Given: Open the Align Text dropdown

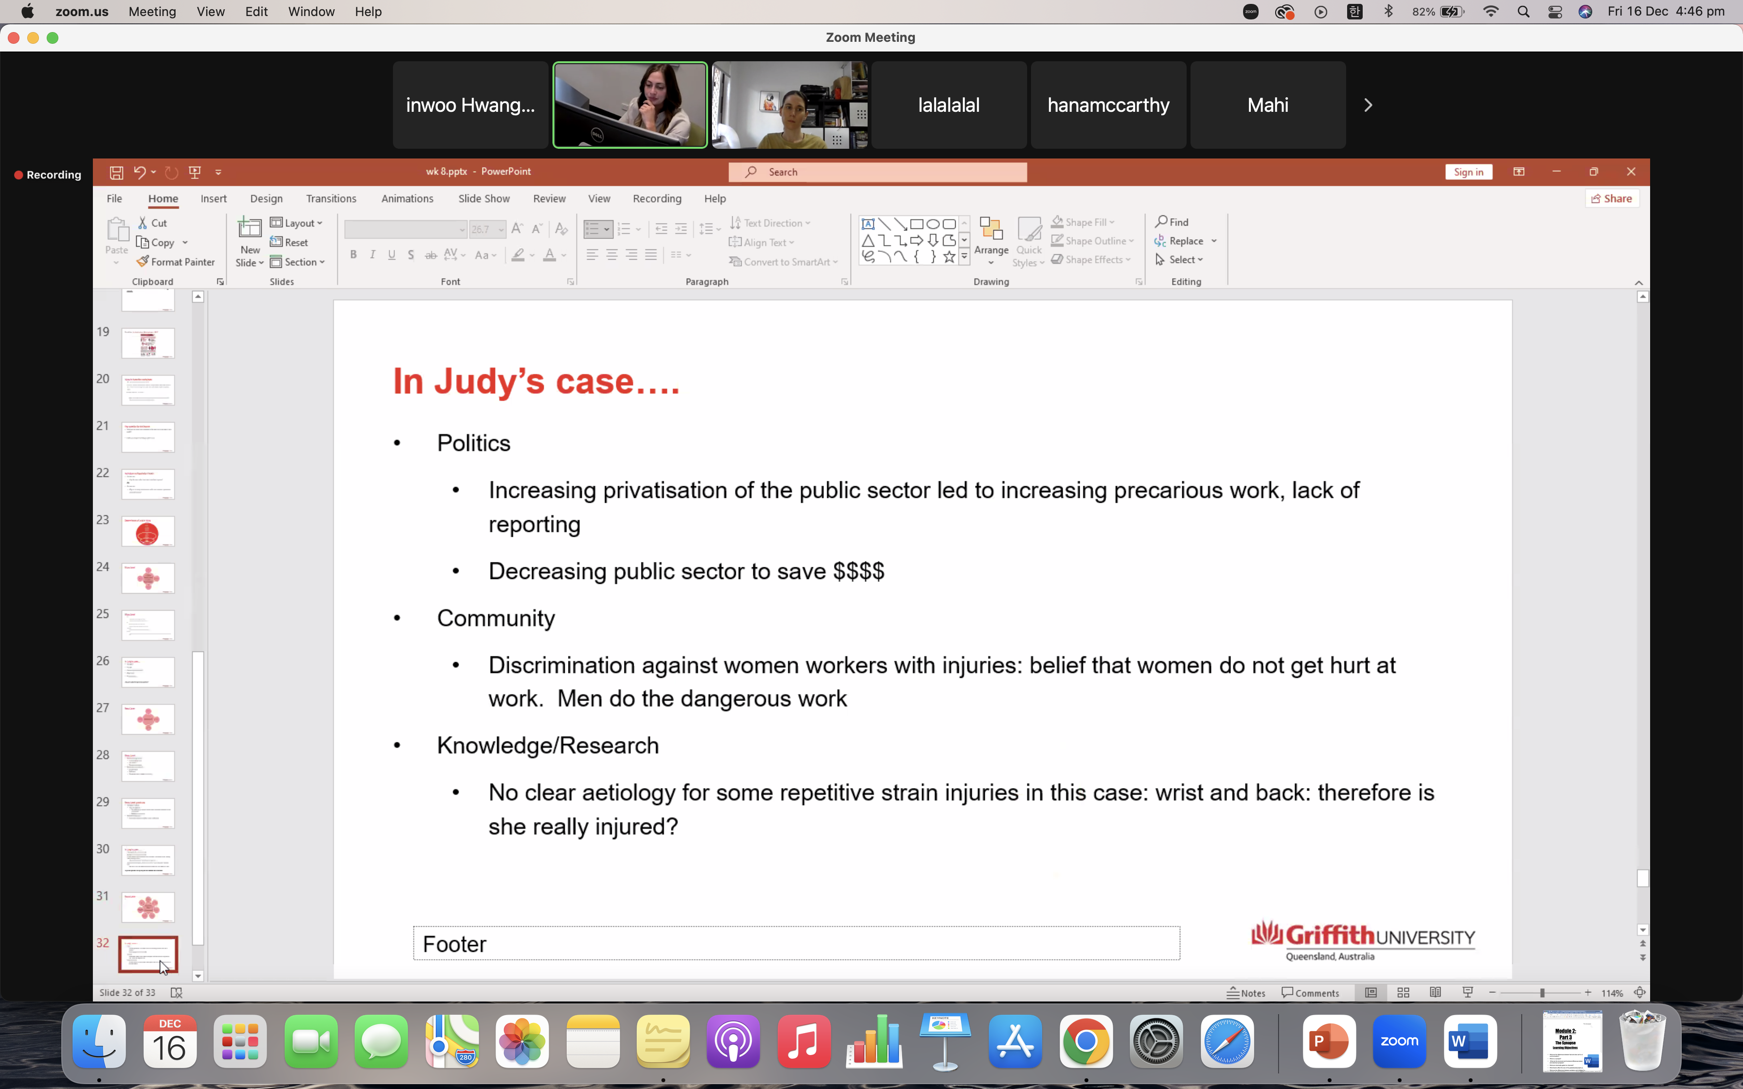Looking at the screenshot, I should click(x=761, y=243).
